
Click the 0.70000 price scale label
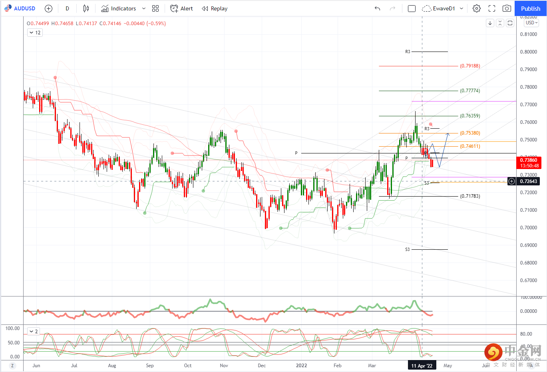(528, 228)
